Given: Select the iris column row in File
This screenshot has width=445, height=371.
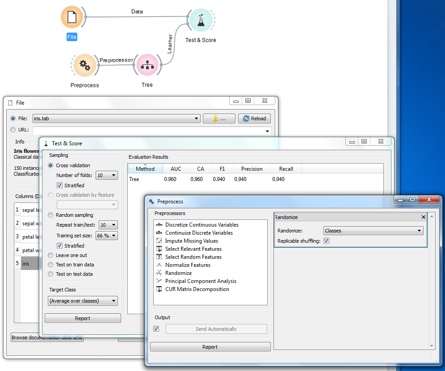Looking at the screenshot, I should (x=27, y=263).
